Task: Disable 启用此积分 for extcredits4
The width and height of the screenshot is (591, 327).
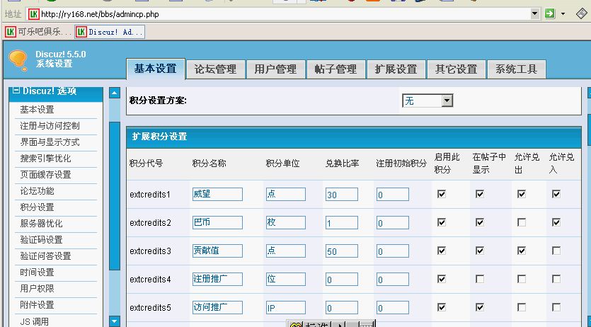Action: 442,279
